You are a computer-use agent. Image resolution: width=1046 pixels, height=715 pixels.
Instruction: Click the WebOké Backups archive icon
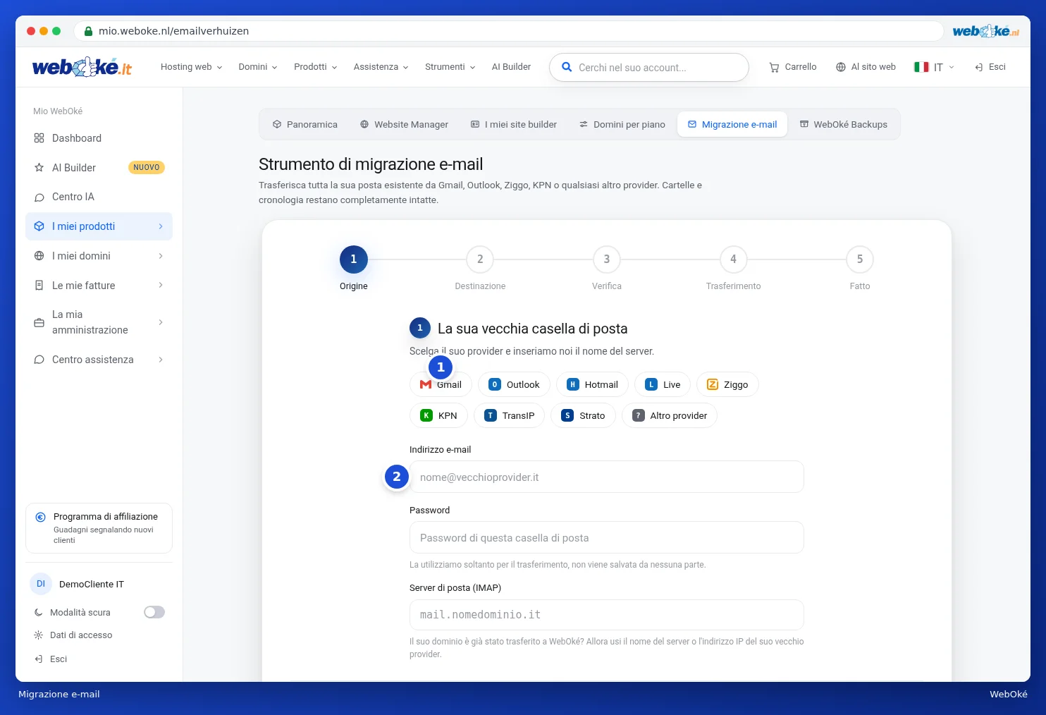[804, 124]
